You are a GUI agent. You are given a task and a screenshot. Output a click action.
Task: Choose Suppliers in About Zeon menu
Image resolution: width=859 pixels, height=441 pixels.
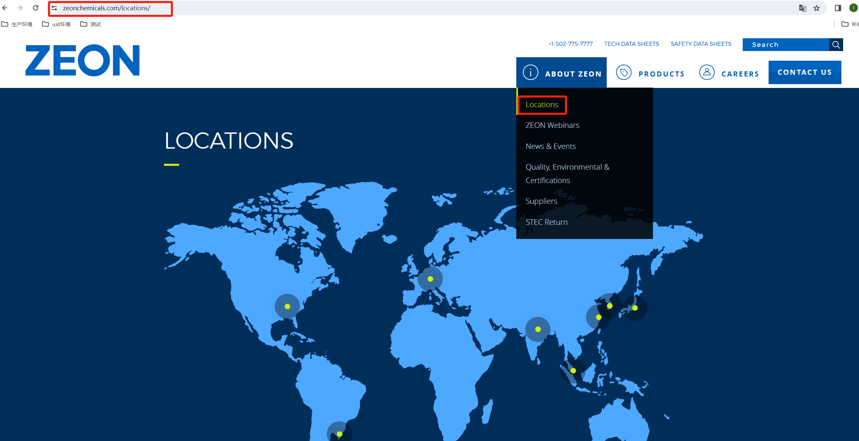tap(541, 201)
